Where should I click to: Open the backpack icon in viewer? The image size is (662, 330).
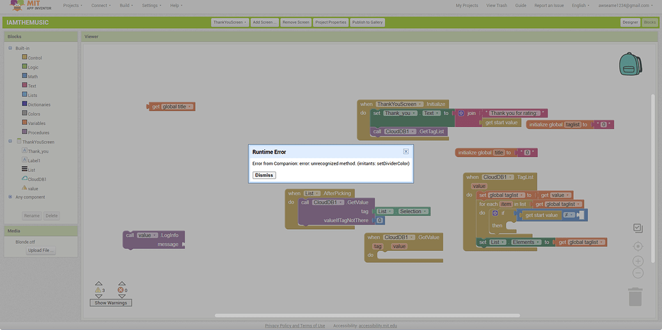coord(630,64)
